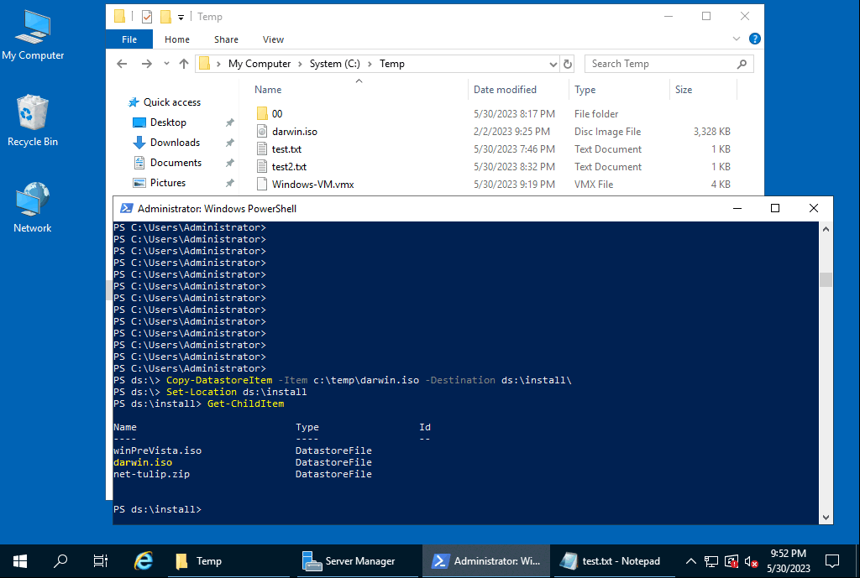The height and width of the screenshot is (578, 860).
Task: Open address bar history dropdown
Action: point(553,64)
